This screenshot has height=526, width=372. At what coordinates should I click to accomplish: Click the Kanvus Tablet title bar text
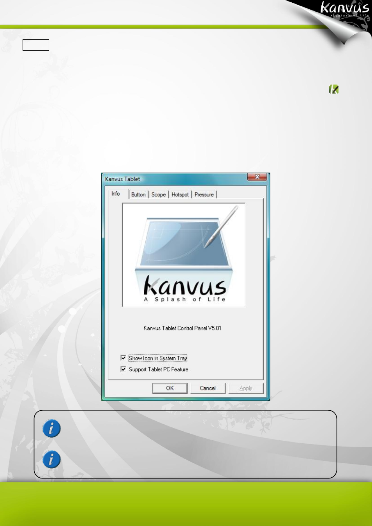pyautogui.click(x=122, y=179)
